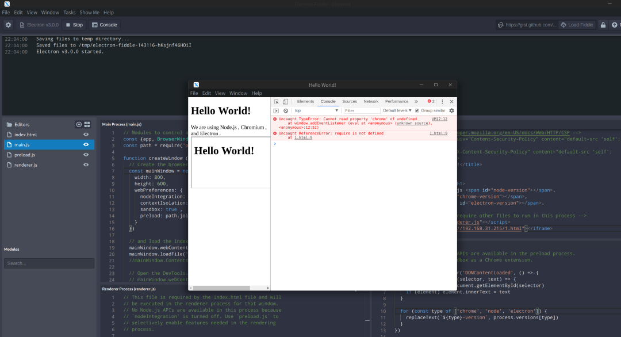This screenshot has width=621, height=337.
Task: Activate DevTools inspect element picker
Action: click(x=277, y=102)
